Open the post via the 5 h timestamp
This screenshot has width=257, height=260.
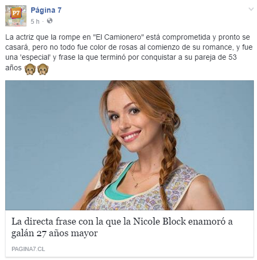tap(35, 22)
